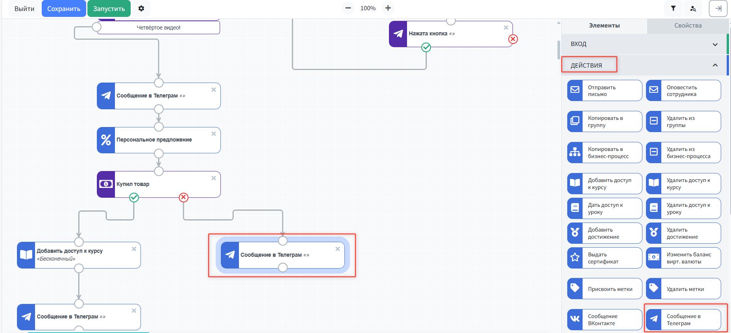Switch to the 'Свойства' tab

tap(688, 26)
